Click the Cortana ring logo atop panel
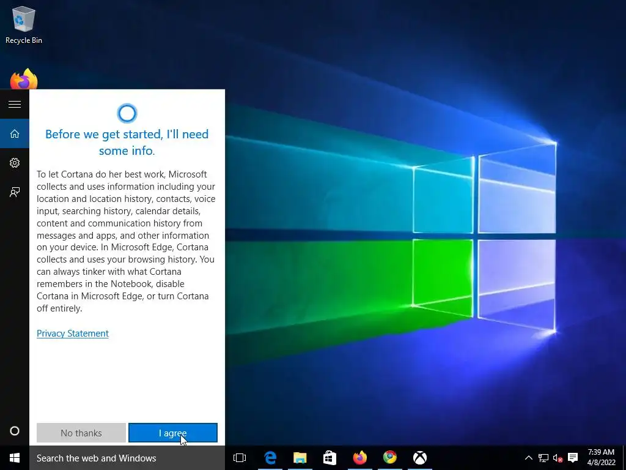 (127, 113)
